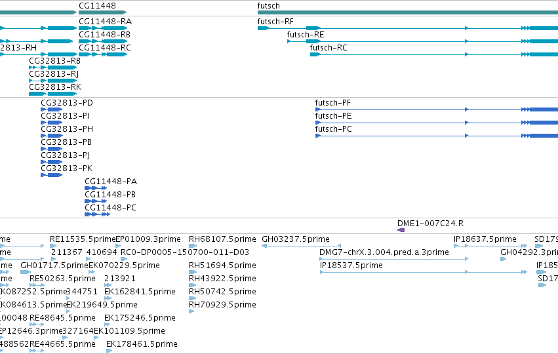Click the CG32813-PK protein label

(66, 168)
